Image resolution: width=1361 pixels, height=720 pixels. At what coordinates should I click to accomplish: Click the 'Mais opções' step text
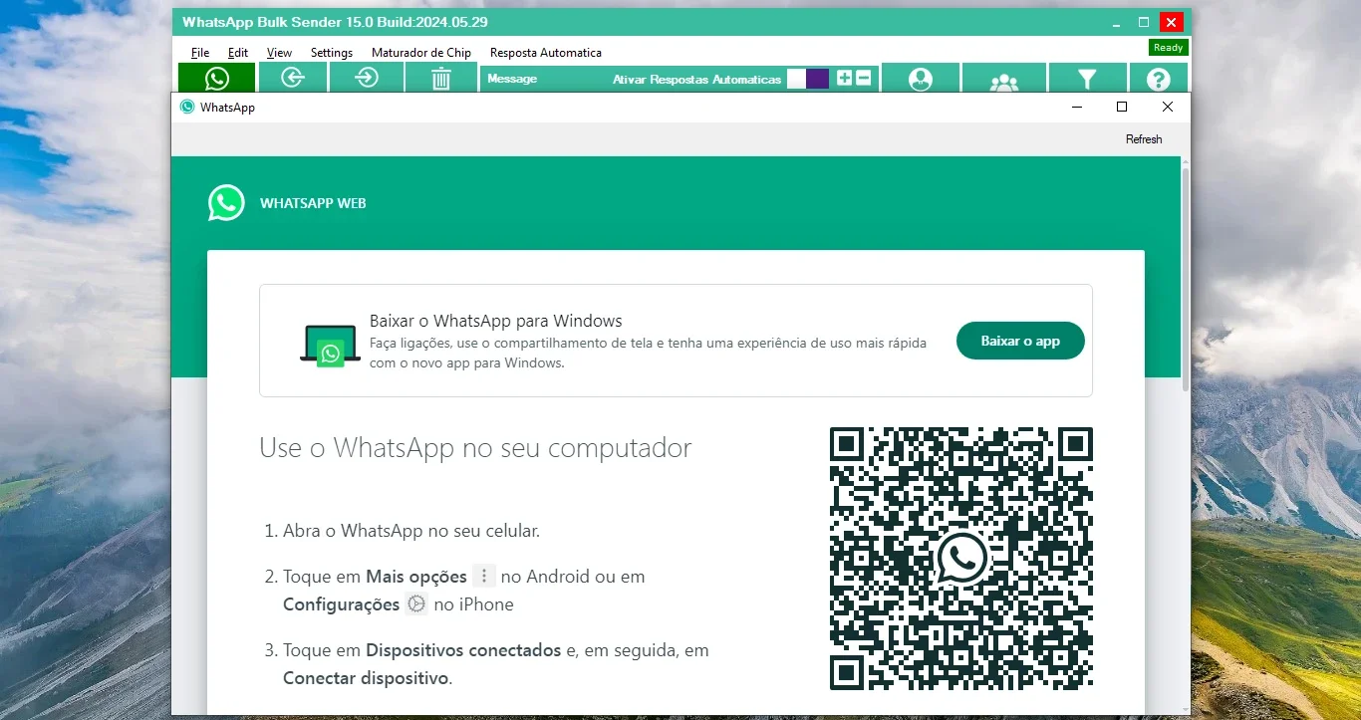tap(416, 577)
